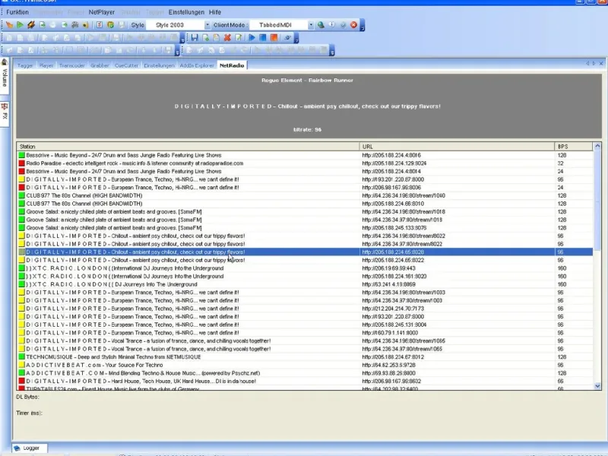Viewport: 608px width, 456px height.
Task: Click the URL http://160.79.1.141:8000
Action: [x=390, y=333]
